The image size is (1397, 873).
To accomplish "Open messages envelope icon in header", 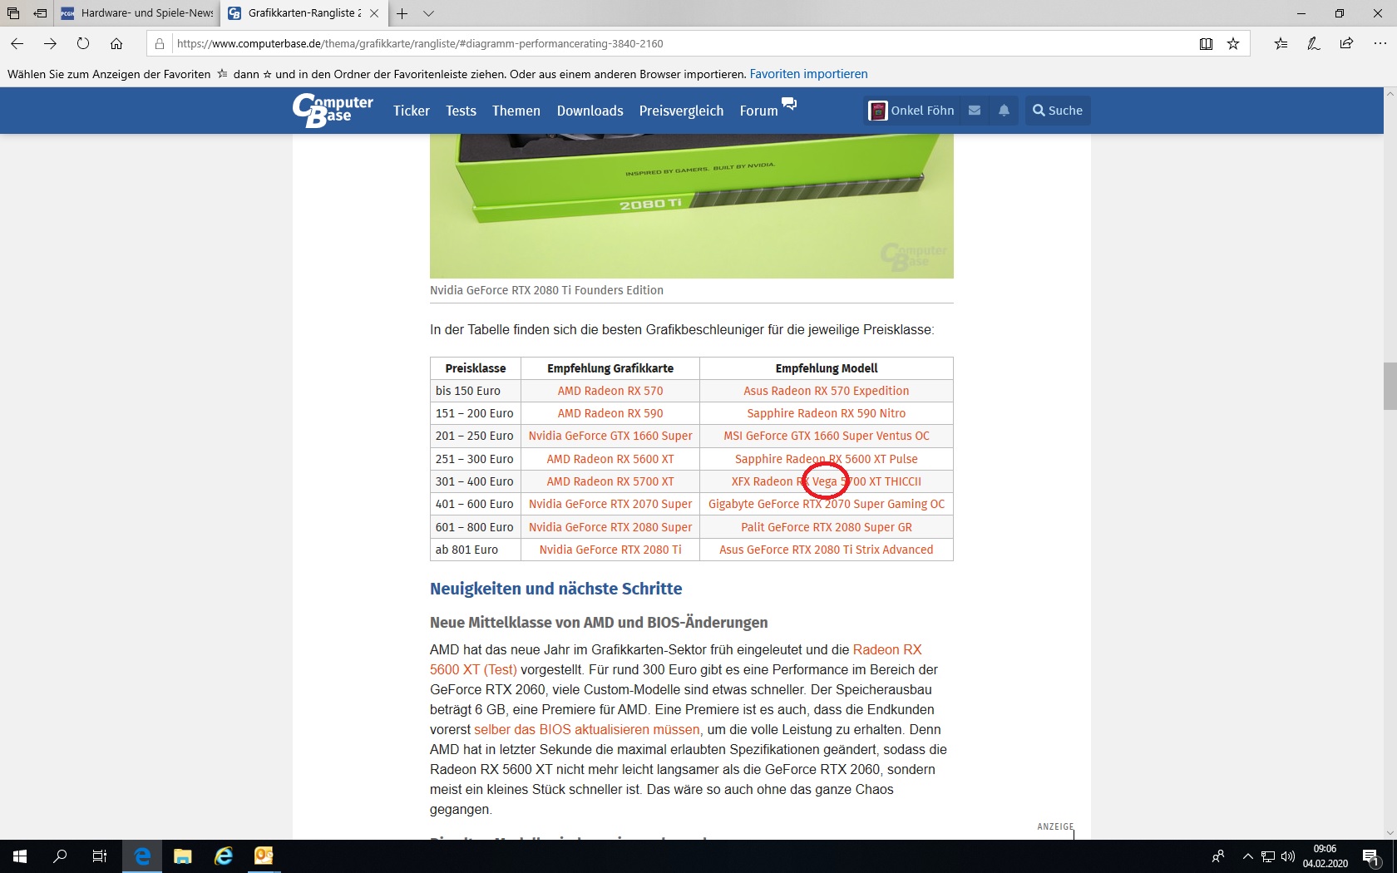I will (x=975, y=111).
